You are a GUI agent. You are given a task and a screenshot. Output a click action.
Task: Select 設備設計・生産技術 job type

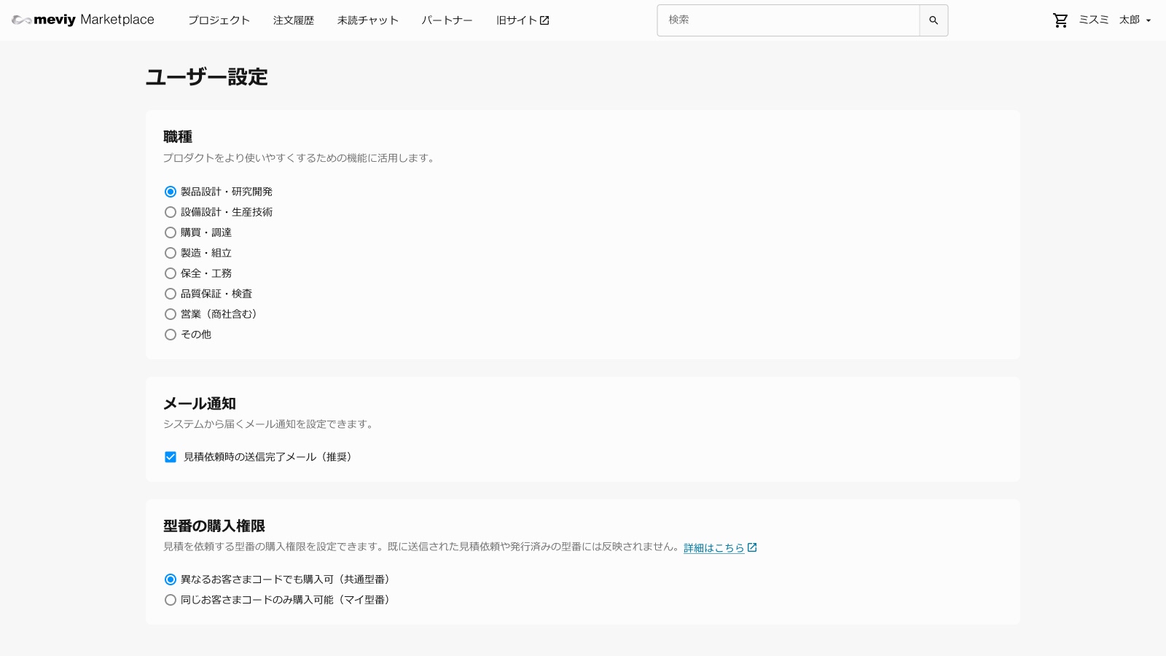click(171, 212)
